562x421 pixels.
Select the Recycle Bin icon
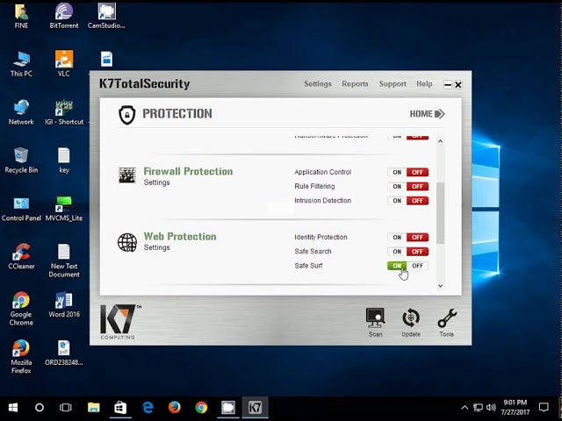coord(21,161)
